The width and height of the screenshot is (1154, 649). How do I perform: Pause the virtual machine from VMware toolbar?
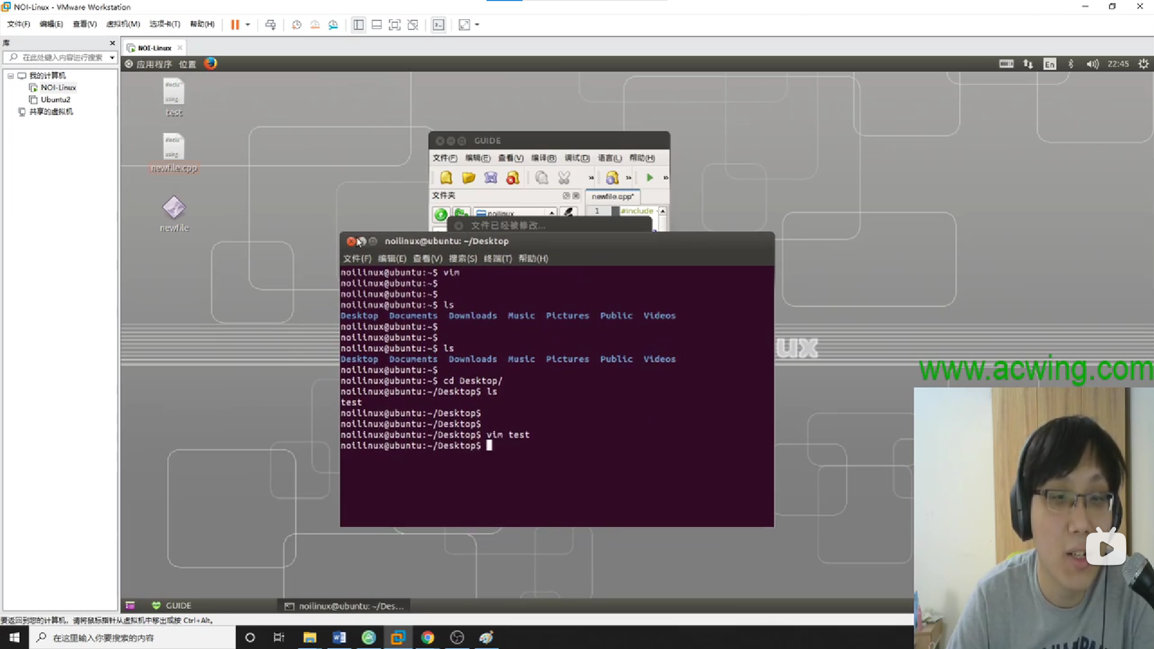click(x=235, y=25)
